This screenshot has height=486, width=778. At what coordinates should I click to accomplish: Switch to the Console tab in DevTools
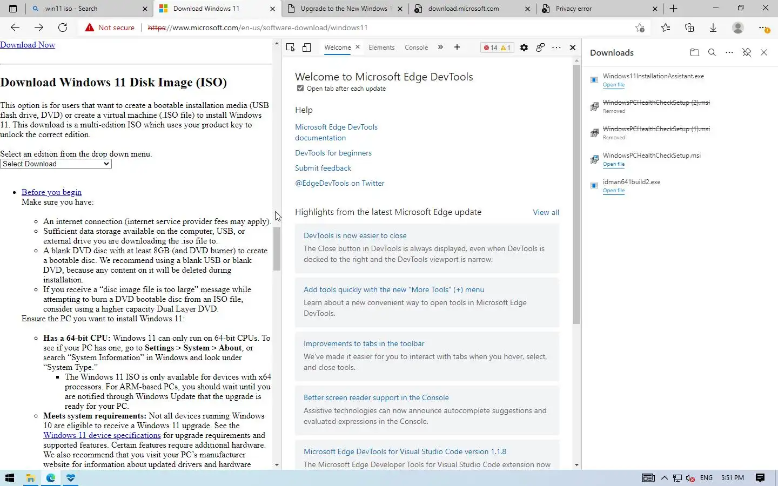[416, 48]
